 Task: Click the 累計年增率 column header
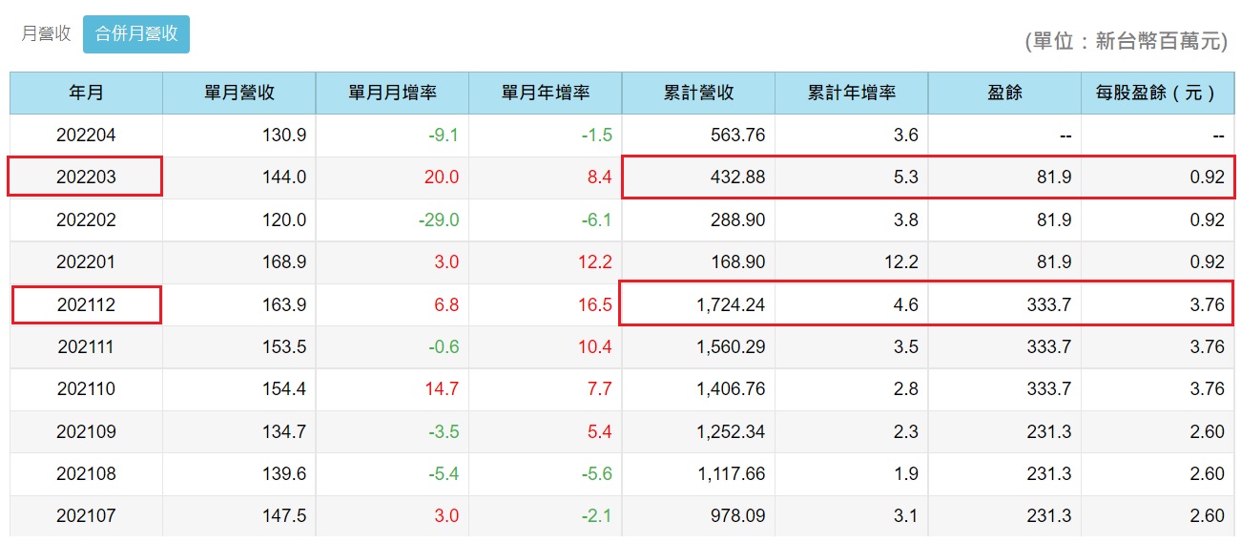pos(851,93)
